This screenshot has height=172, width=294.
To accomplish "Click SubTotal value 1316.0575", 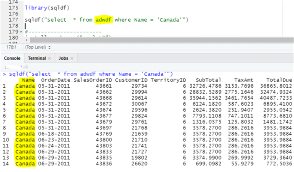I will (207, 122).
